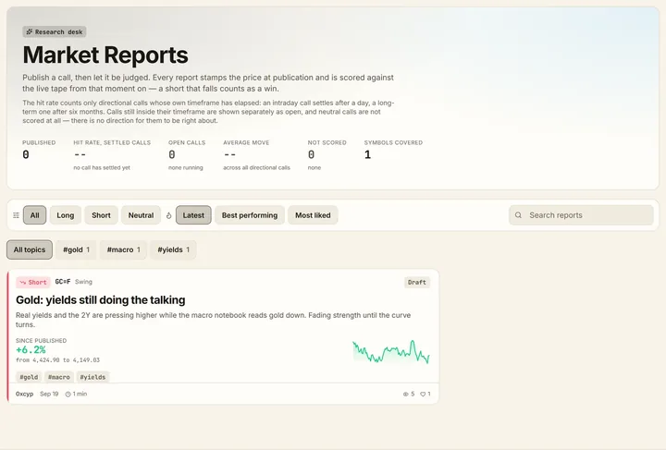Viewport: 666px width, 450px height.
Task: Filter reports by Long calls
Action: click(66, 215)
